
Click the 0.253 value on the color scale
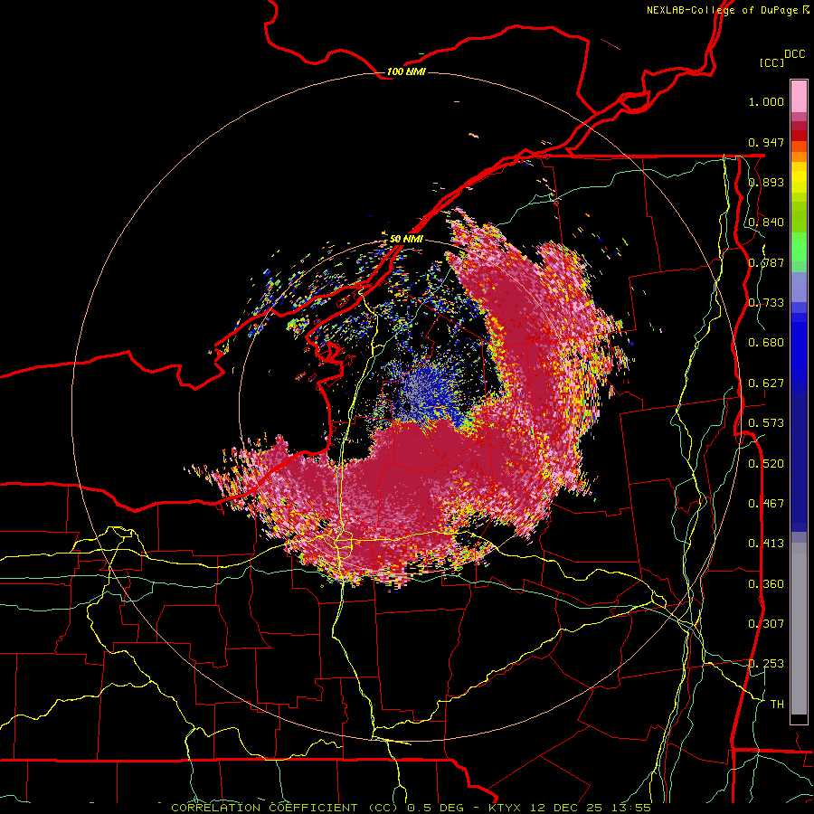click(x=766, y=664)
